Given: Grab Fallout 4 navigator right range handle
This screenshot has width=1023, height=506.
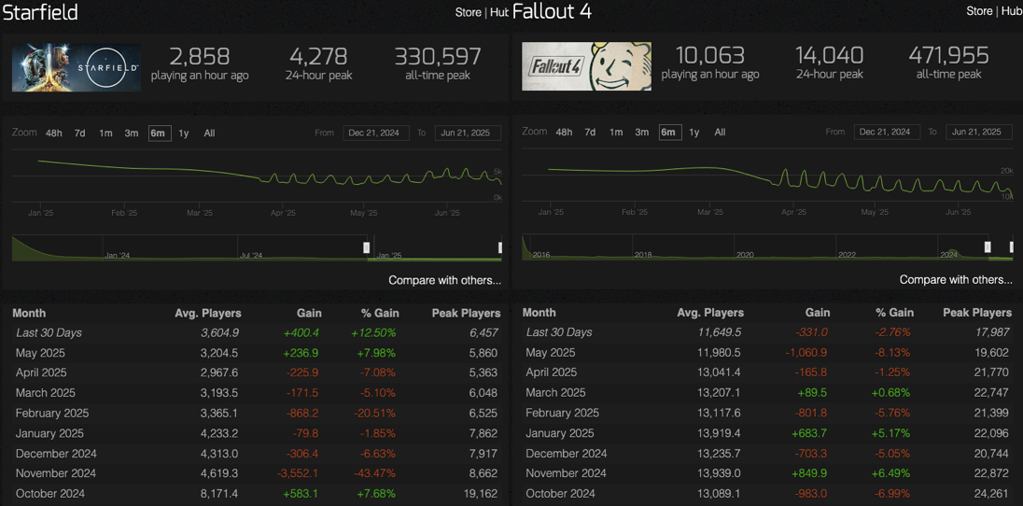Looking at the screenshot, I should point(1012,246).
